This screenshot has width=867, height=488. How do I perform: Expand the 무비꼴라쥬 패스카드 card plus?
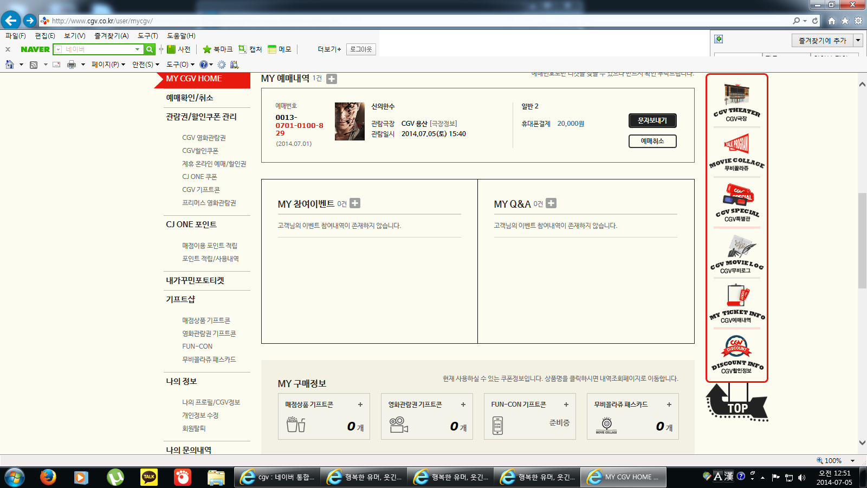coord(669,404)
